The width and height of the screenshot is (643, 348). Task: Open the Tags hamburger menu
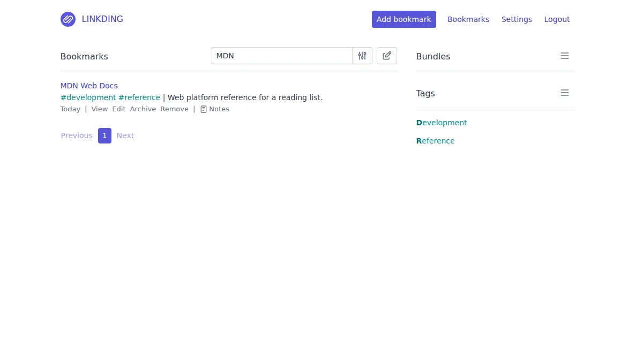565,93
